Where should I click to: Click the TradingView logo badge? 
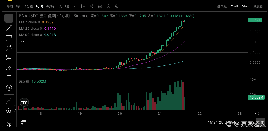pos(24,102)
